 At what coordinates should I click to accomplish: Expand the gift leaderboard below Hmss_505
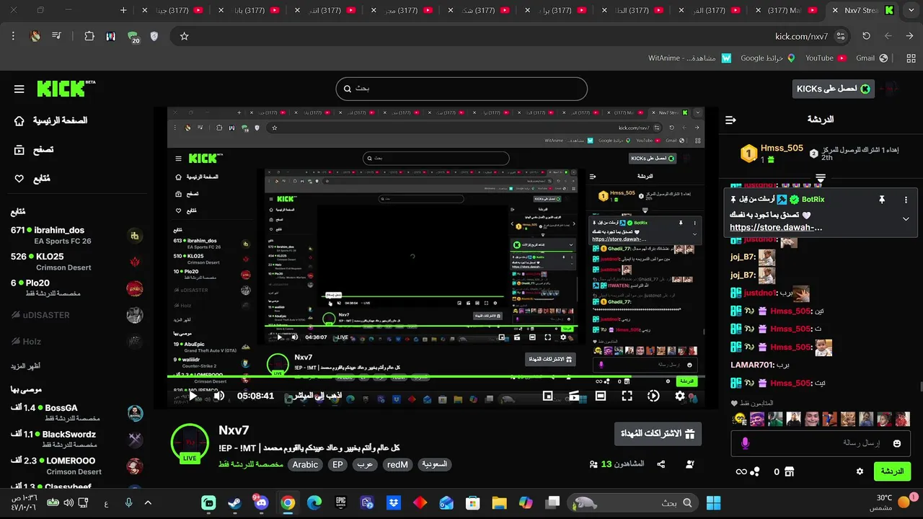821,177
